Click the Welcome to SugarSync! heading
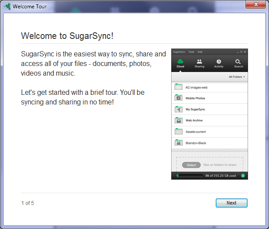Screen dimensions: 269x229 tap(67, 36)
